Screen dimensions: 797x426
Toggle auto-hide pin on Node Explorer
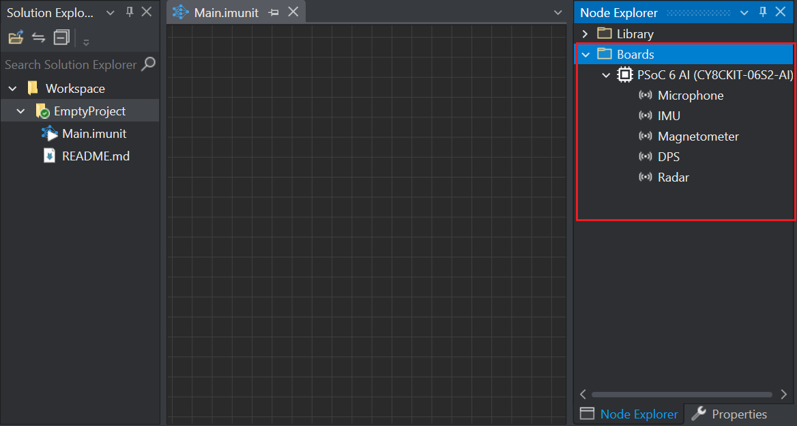coord(762,12)
